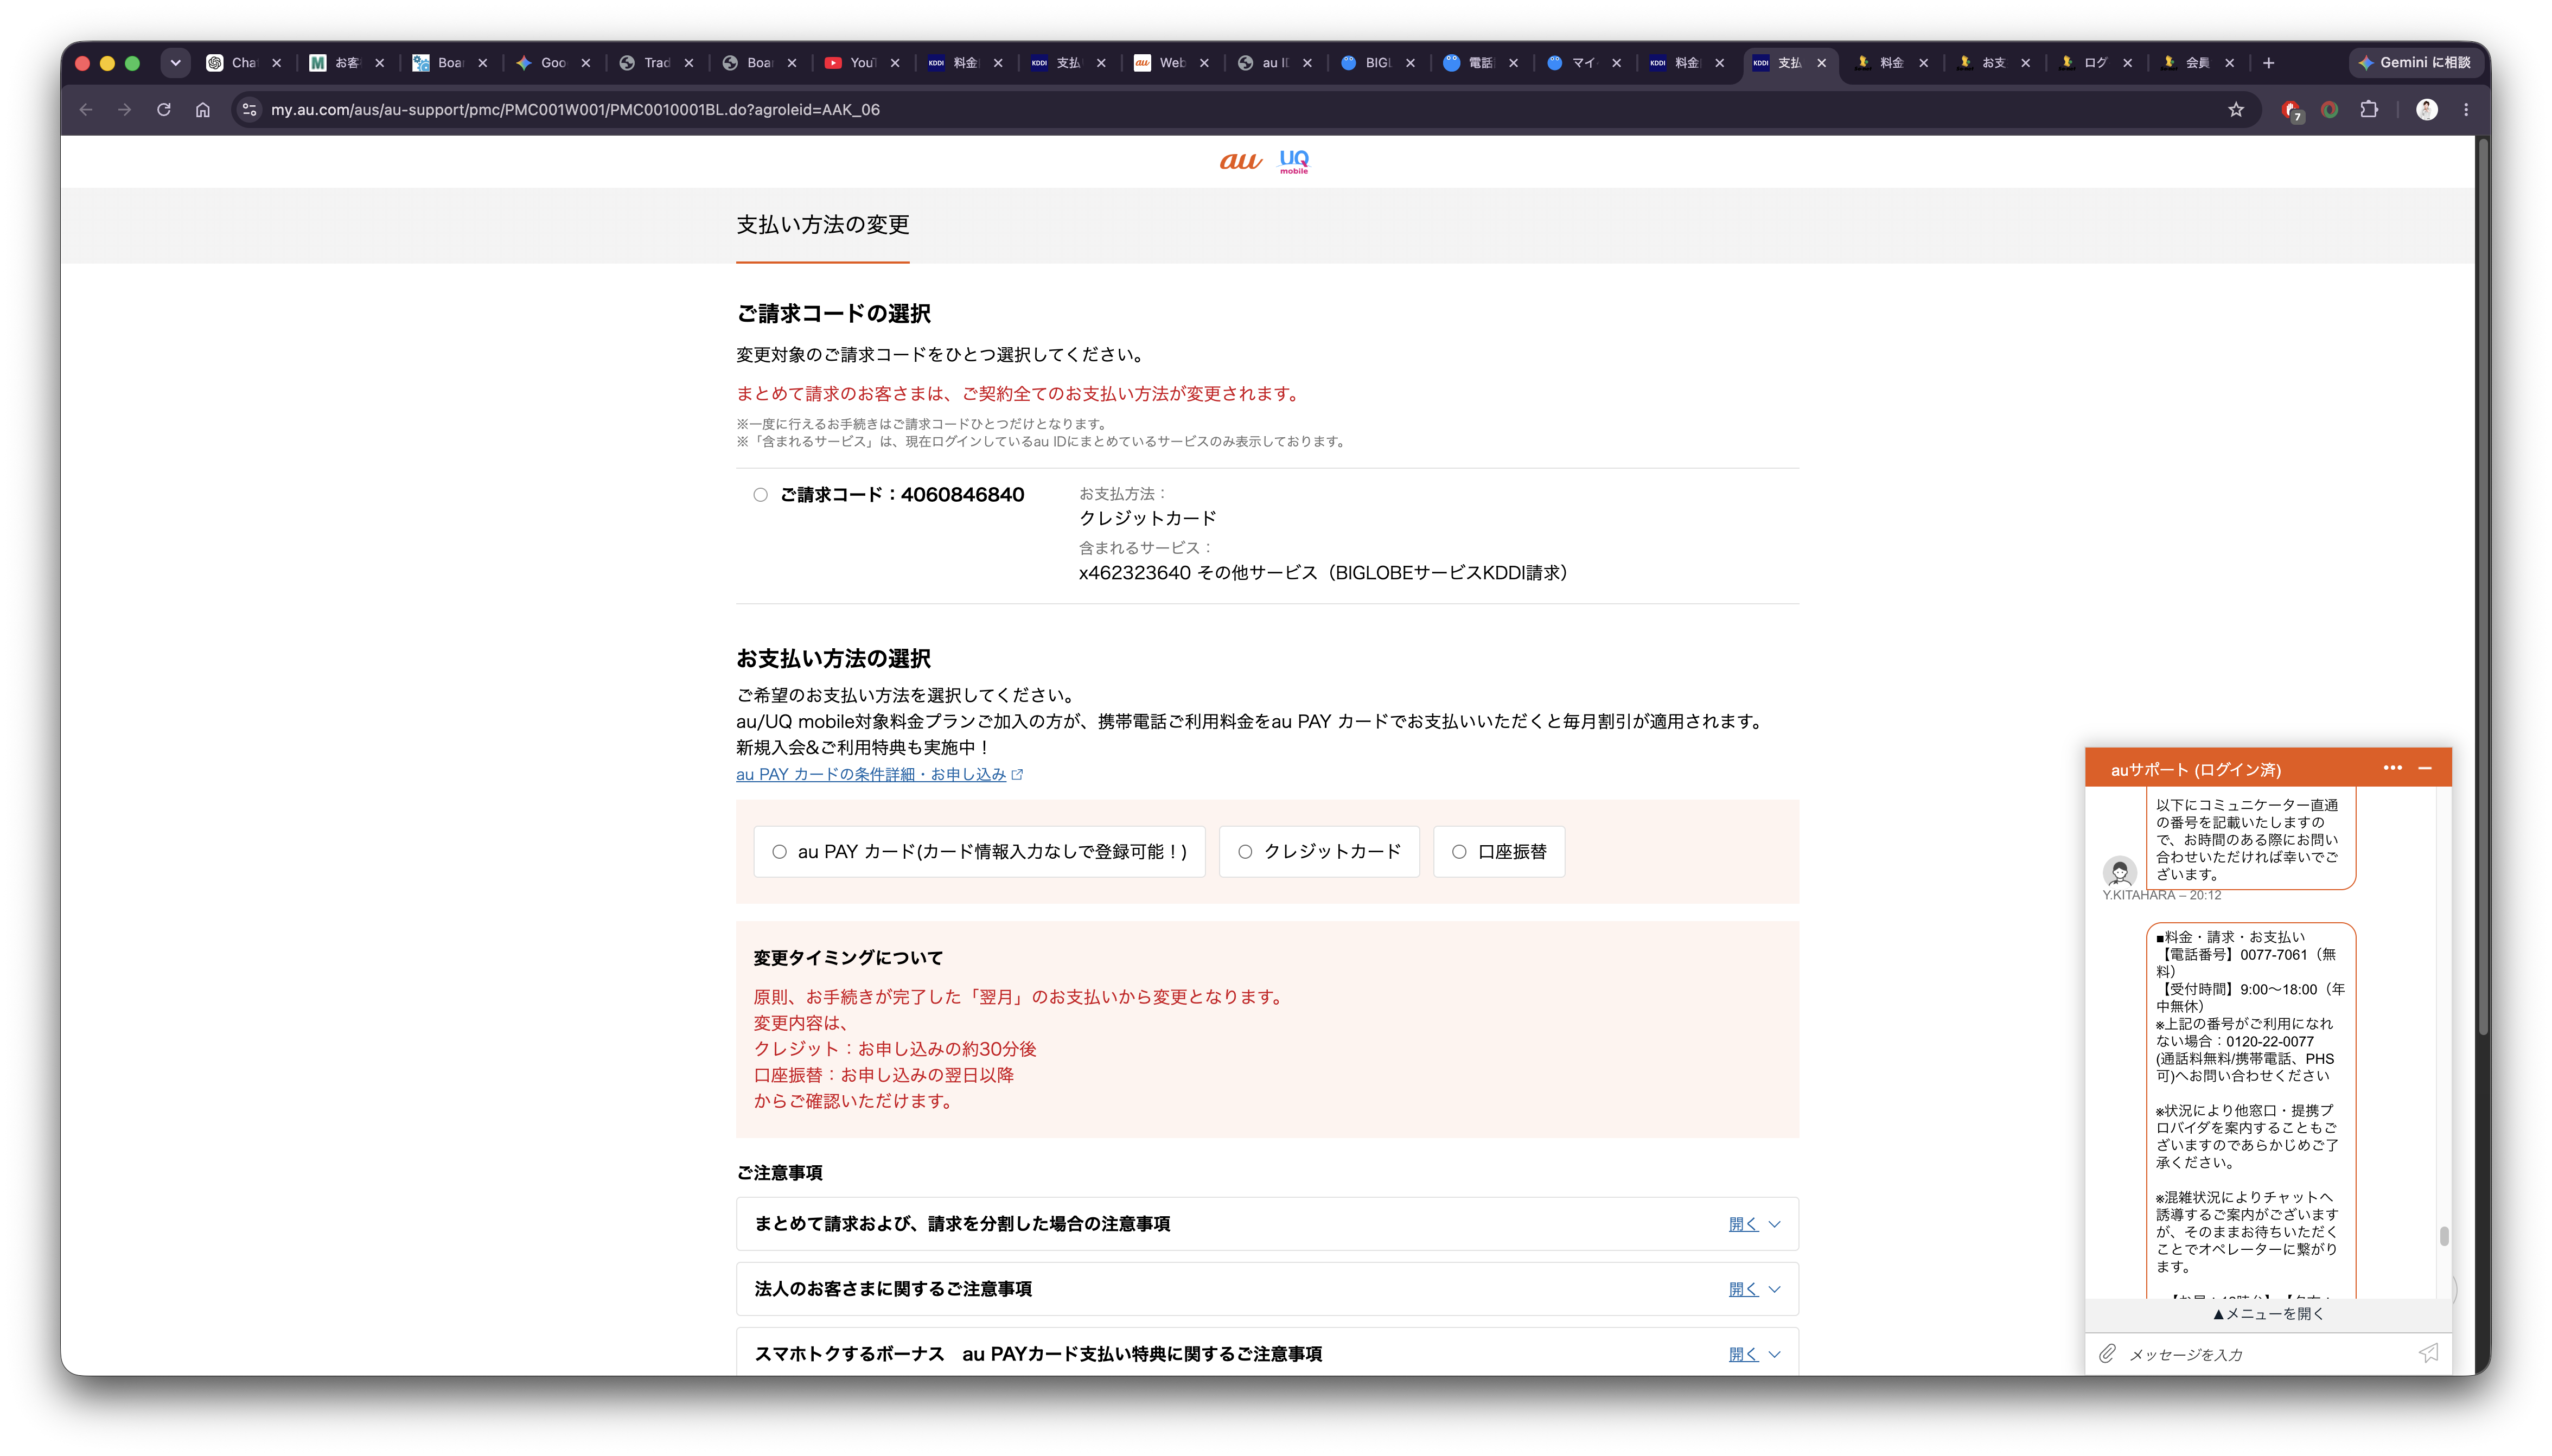Go back to the previous page
2552x1456 pixels.
tap(86, 110)
